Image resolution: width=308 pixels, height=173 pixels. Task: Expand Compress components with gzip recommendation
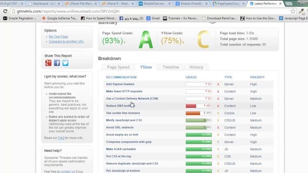[128, 142]
